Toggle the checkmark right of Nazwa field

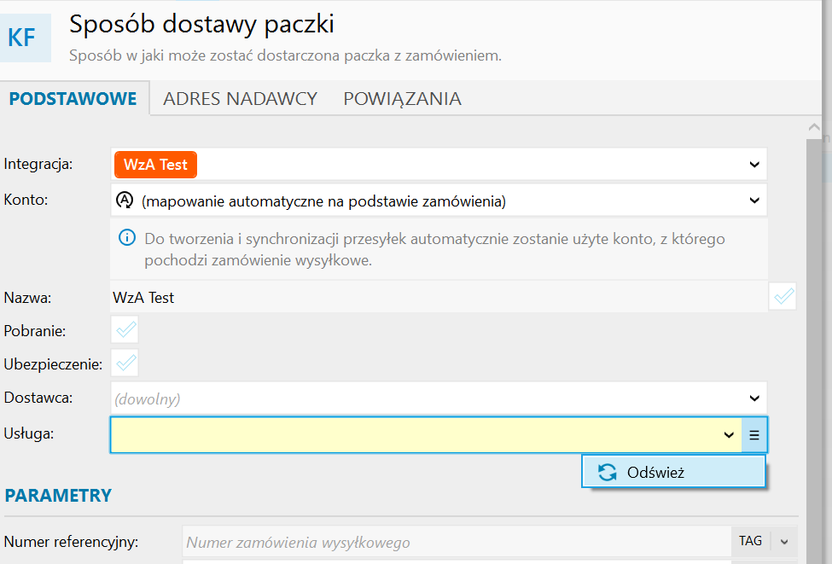[783, 297]
